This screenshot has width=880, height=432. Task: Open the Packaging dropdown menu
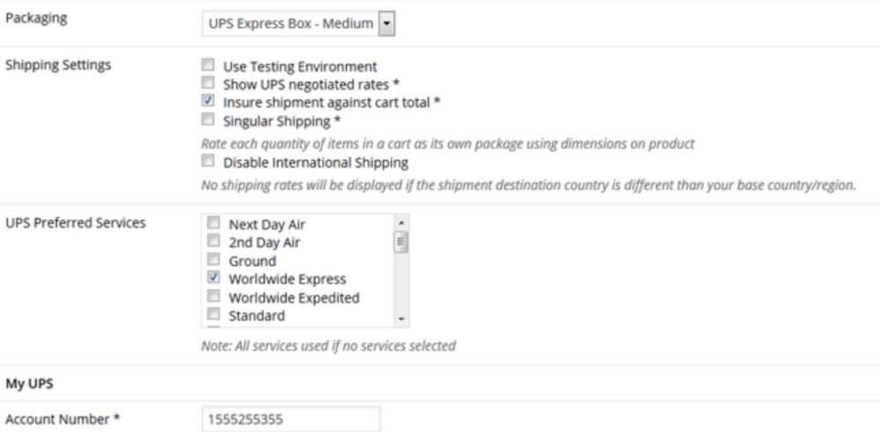pos(298,24)
